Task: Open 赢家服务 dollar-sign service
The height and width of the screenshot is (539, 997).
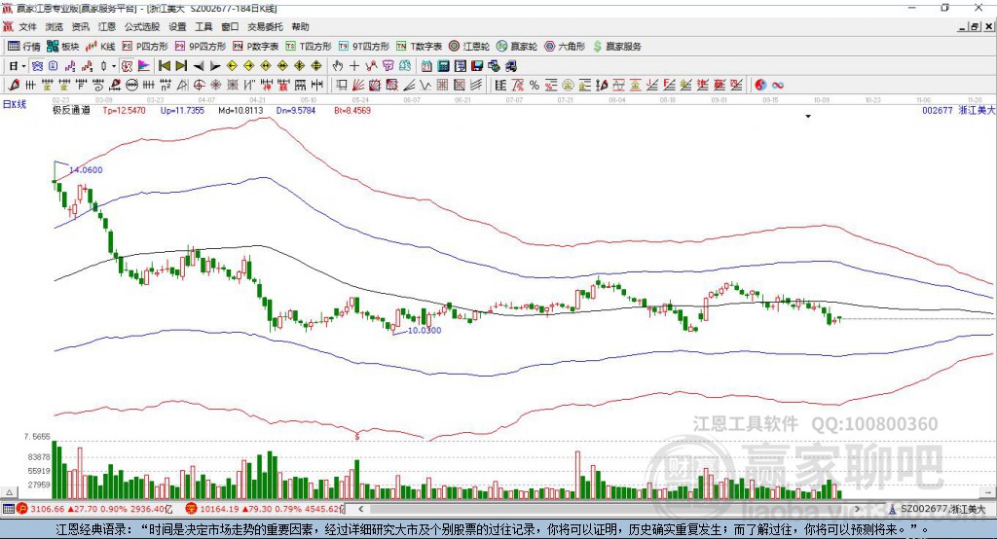Action: pyautogui.click(x=616, y=47)
